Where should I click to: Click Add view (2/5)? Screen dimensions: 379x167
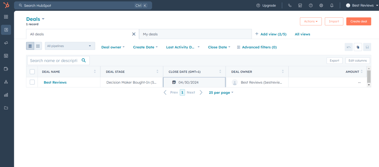271,34
